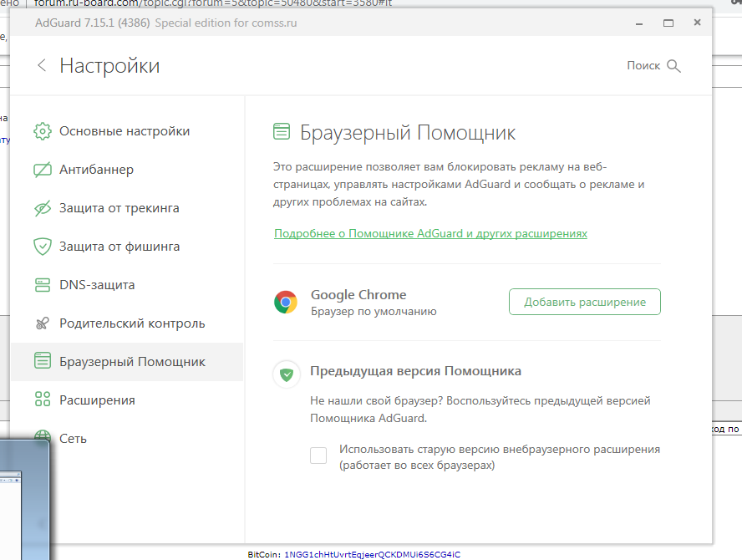742x560 pixels.
Task: Click the globe icon beside Сеть
Action: pyautogui.click(x=43, y=436)
